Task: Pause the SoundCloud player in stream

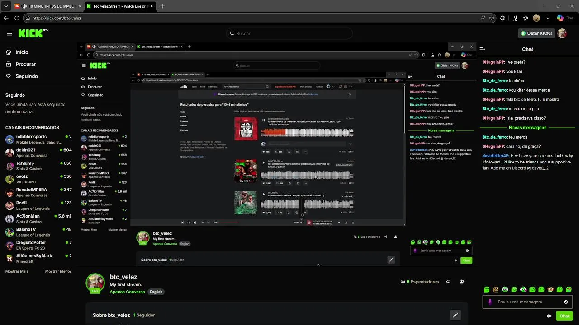Action: (x=188, y=223)
